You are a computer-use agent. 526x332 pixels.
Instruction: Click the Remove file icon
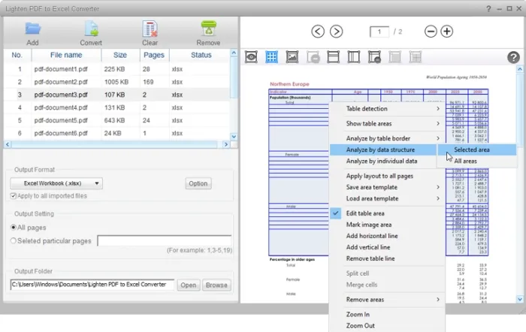(x=208, y=29)
